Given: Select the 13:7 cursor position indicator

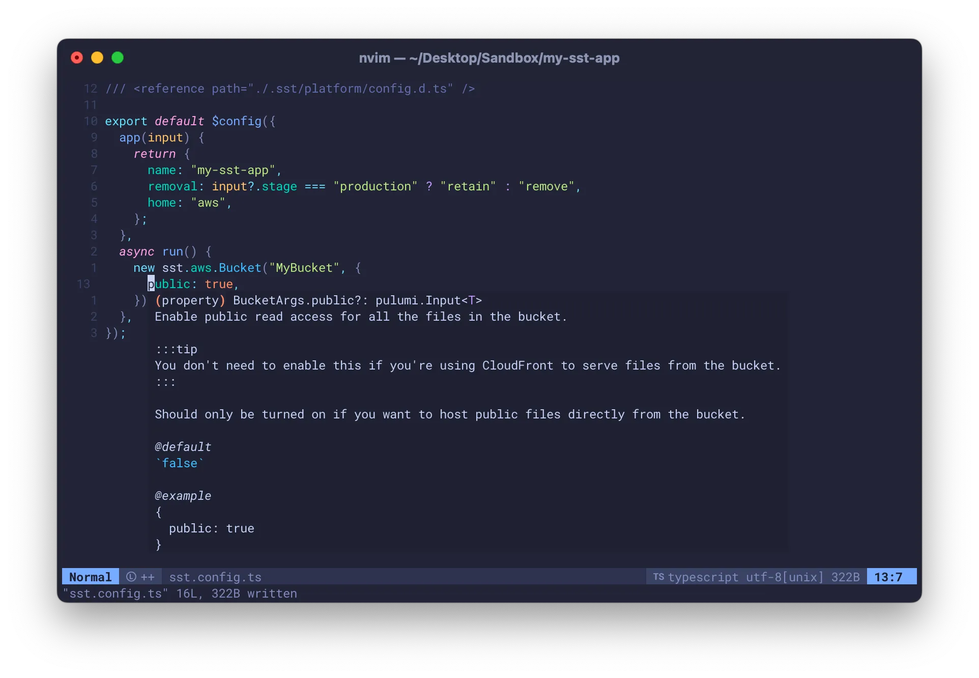Looking at the screenshot, I should click(x=890, y=576).
